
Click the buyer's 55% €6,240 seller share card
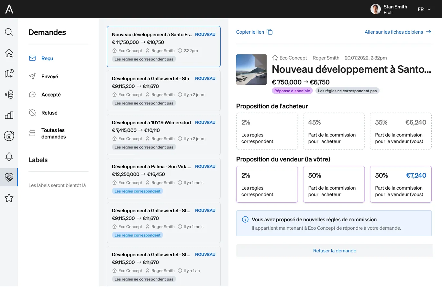pos(401,131)
